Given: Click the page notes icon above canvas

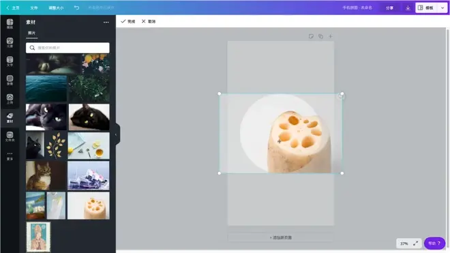Looking at the screenshot, I should tap(311, 36).
